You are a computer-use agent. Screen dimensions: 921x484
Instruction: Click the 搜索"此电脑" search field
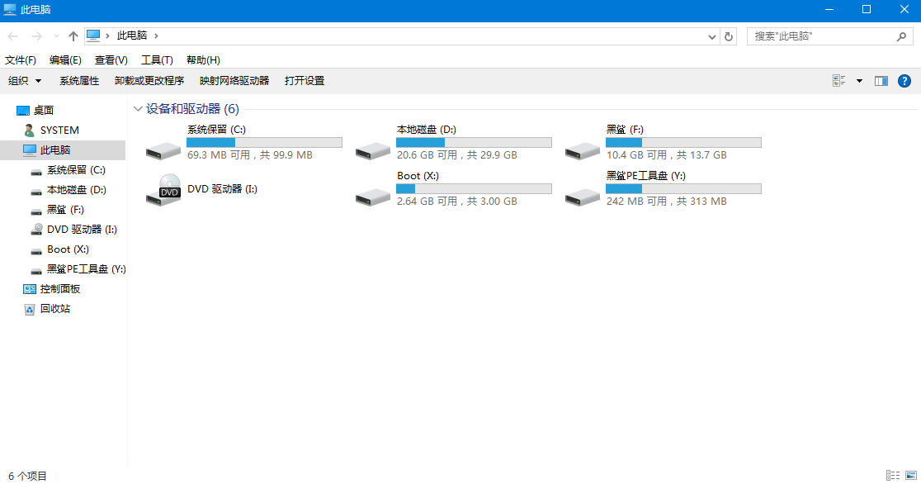821,36
